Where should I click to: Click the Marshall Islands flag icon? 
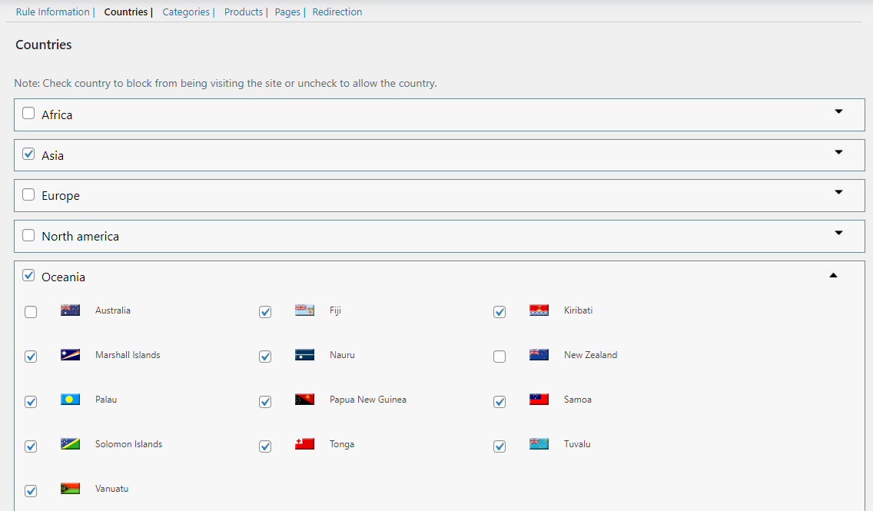[x=70, y=354]
